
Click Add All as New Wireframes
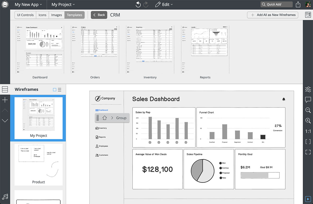click(273, 15)
